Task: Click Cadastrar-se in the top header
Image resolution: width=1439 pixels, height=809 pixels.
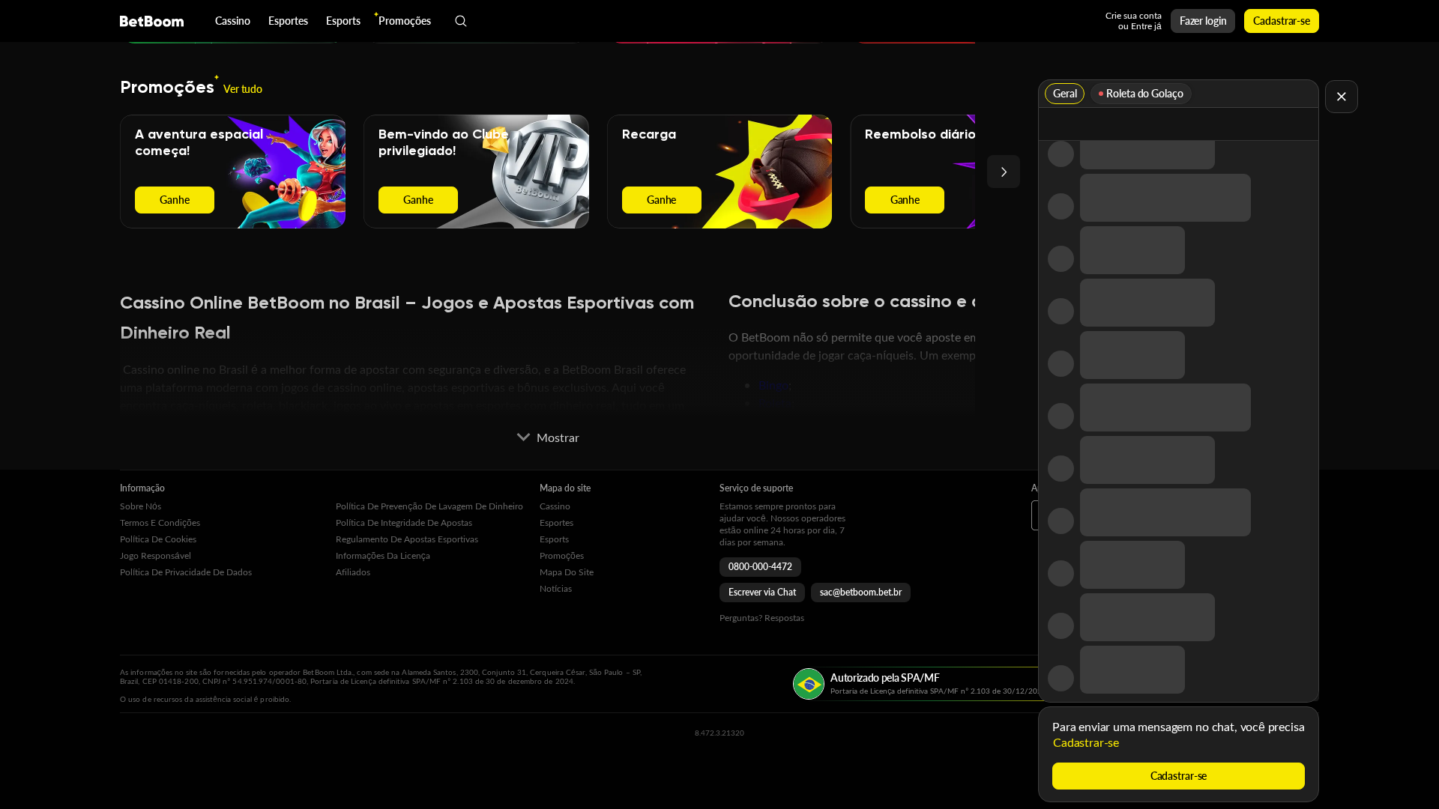Action: 1282,21
